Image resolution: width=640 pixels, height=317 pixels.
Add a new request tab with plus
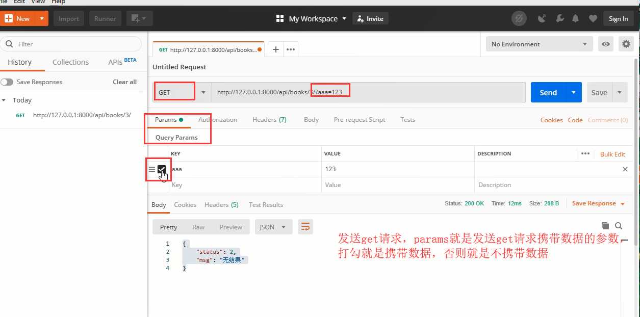(x=276, y=49)
